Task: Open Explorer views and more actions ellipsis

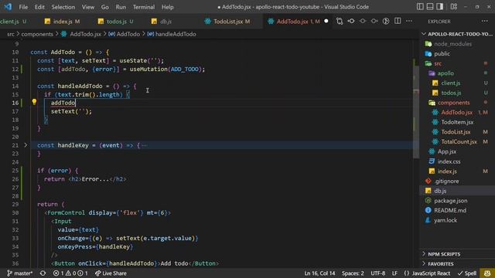Action: (485, 21)
